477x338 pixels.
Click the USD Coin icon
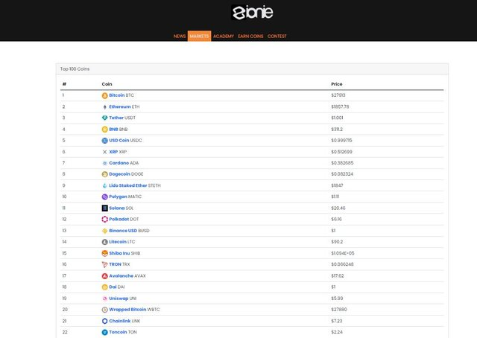pos(104,141)
